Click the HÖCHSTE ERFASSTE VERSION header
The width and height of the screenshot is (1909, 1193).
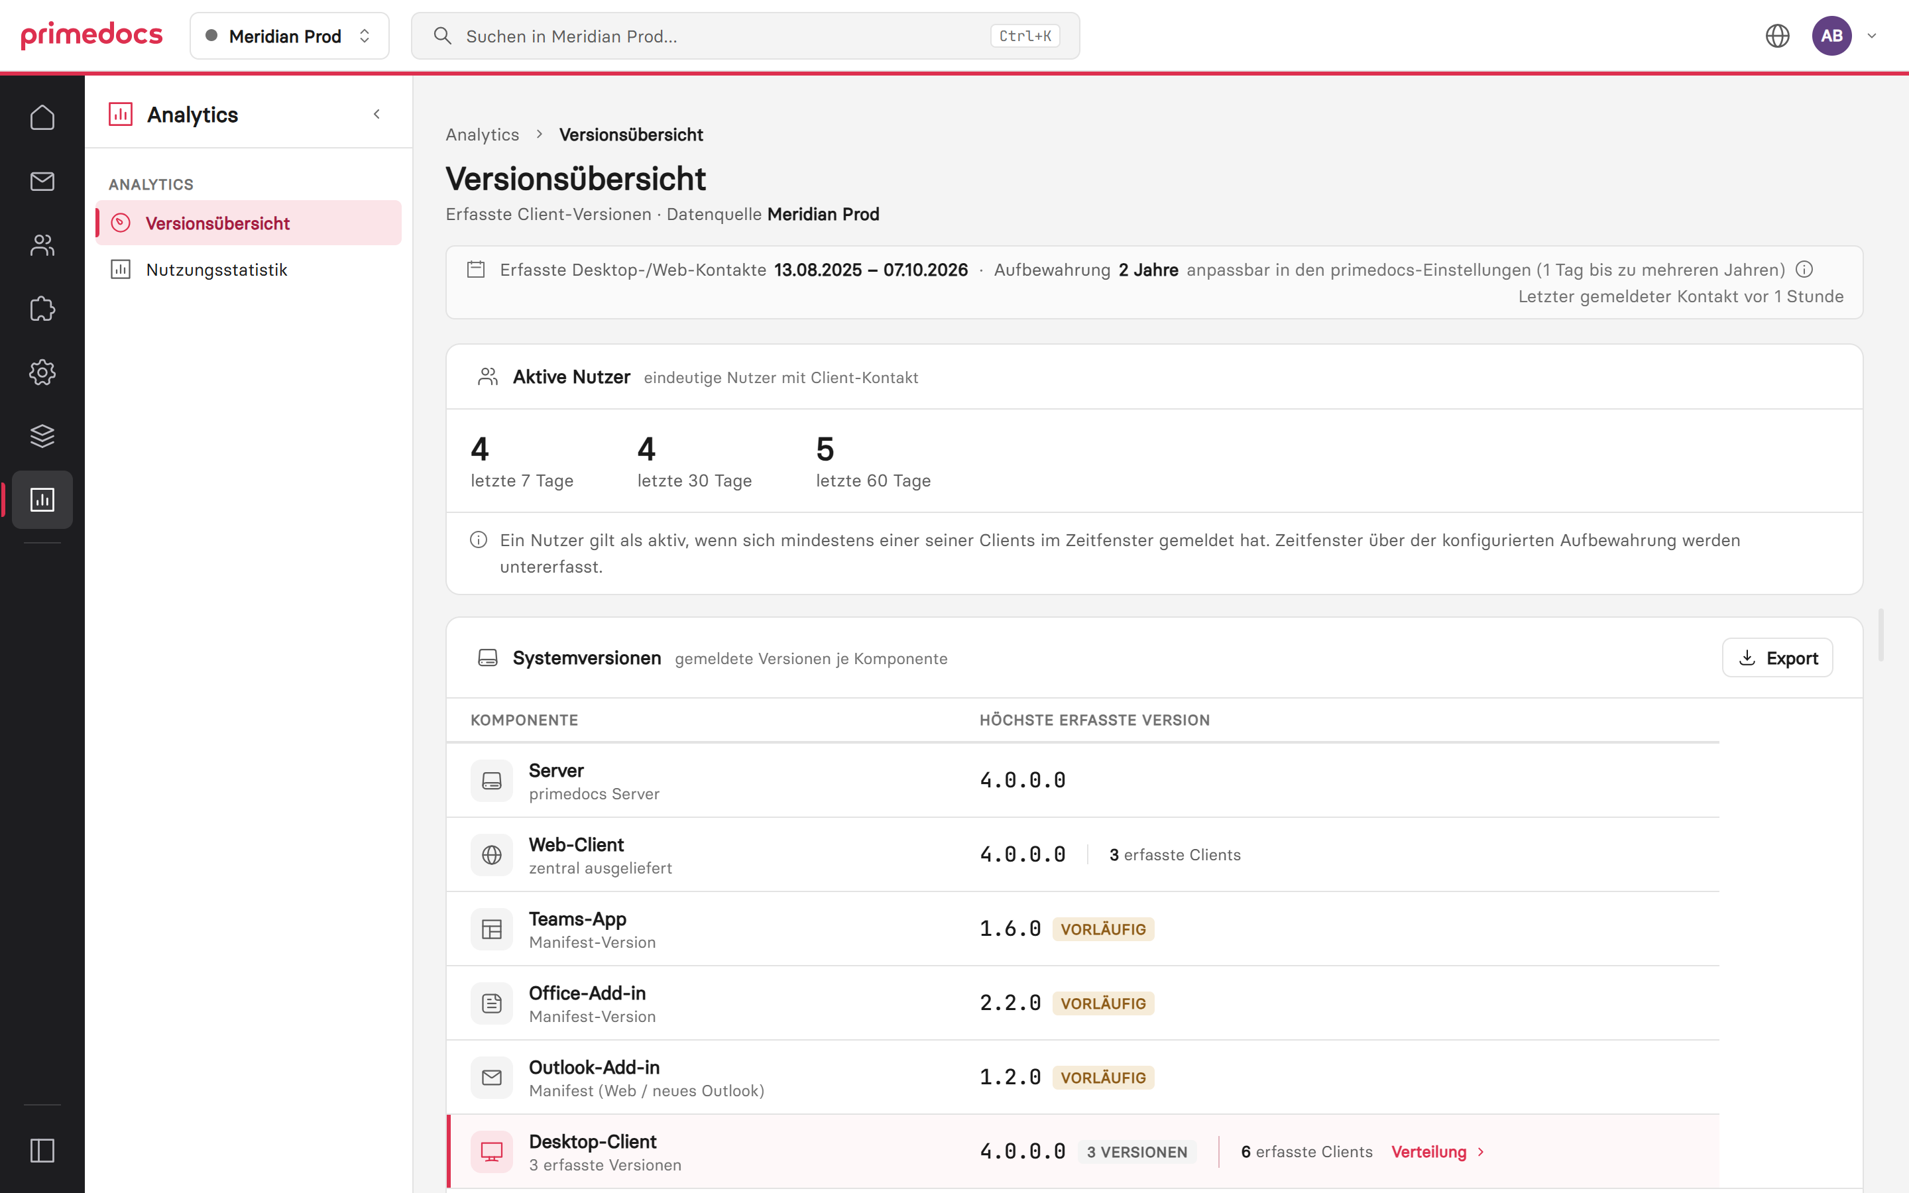pyautogui.click(x=1094, y=720)
